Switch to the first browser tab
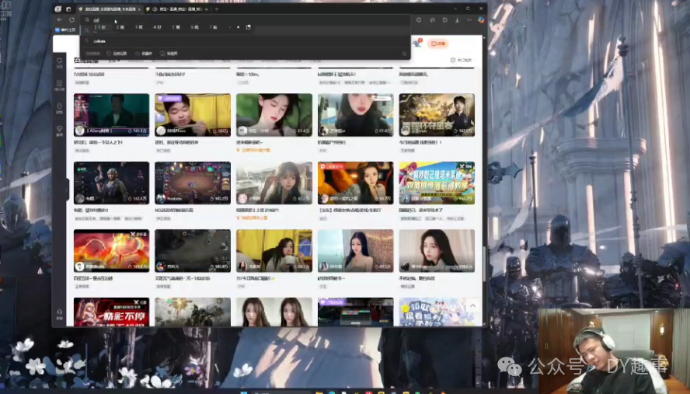Screen dimensions: 690x394 (x=109, y=9)
